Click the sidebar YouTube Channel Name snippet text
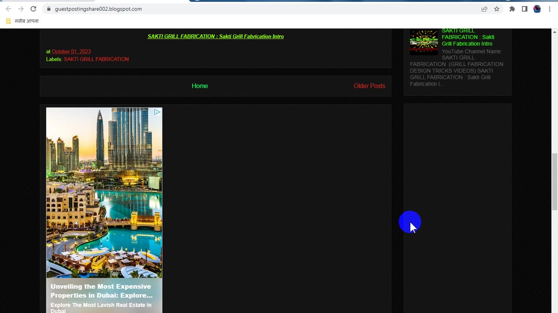558x313 pixels. [456, 67]
